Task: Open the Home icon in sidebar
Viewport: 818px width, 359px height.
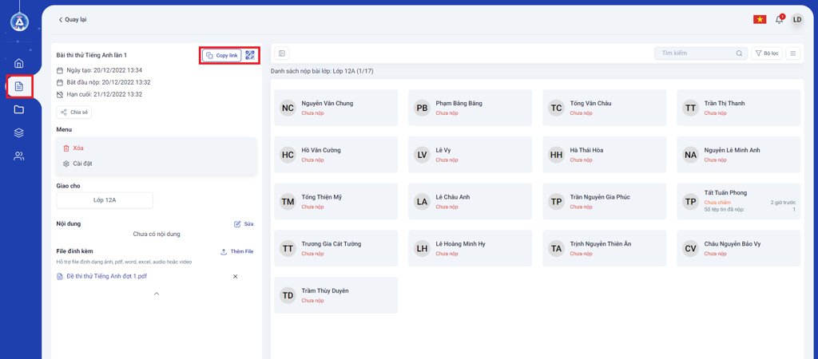Action: coord(19,63)
